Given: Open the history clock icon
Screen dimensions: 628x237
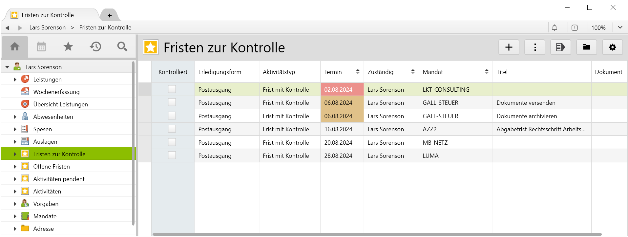Looking at the screenshot, I should [95, 47].
